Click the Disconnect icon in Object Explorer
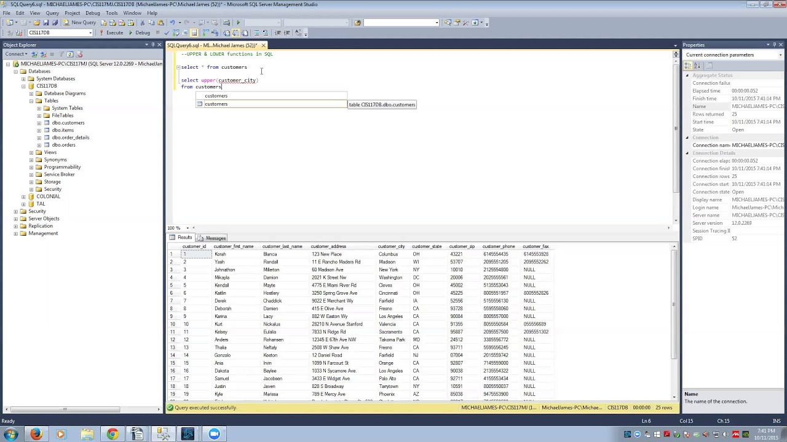 (x=44, y=54)
